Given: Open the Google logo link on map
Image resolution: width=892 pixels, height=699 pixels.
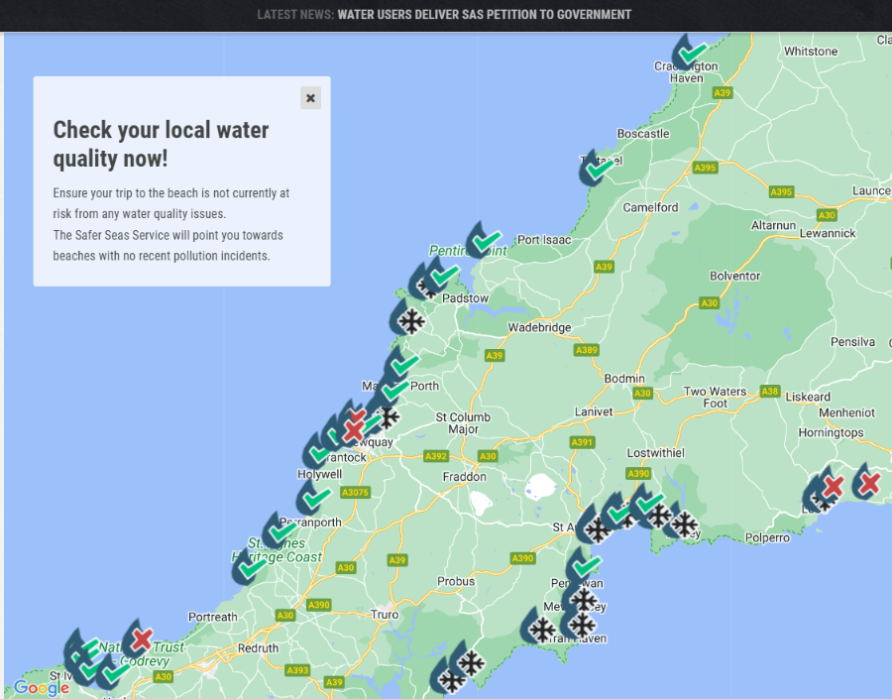Looking at the screenshot, I should 42,688.
